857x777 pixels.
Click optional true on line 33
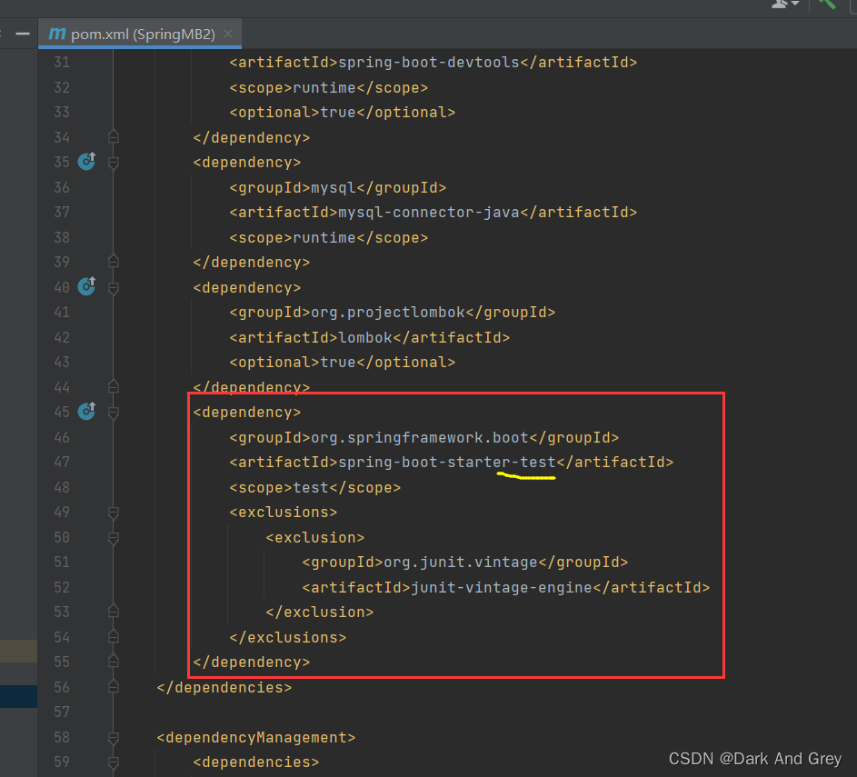342,112
